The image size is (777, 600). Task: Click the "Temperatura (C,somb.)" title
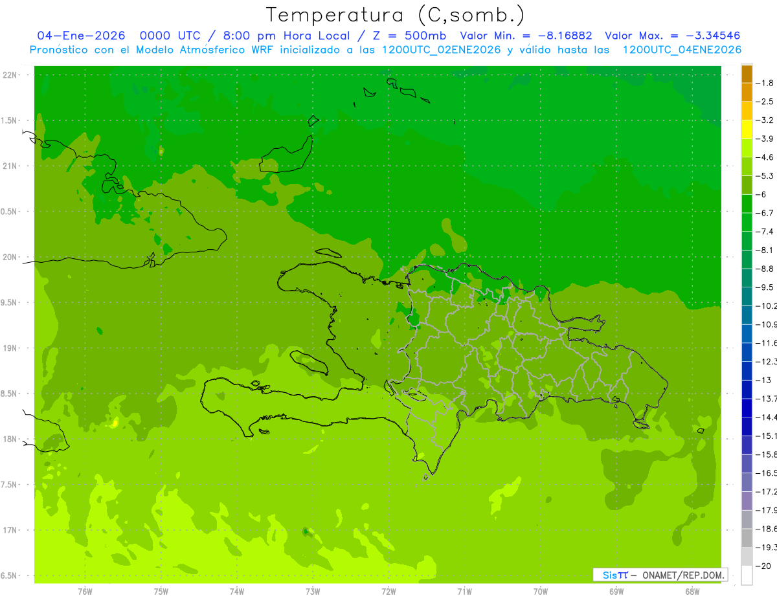tap(396, 15)
